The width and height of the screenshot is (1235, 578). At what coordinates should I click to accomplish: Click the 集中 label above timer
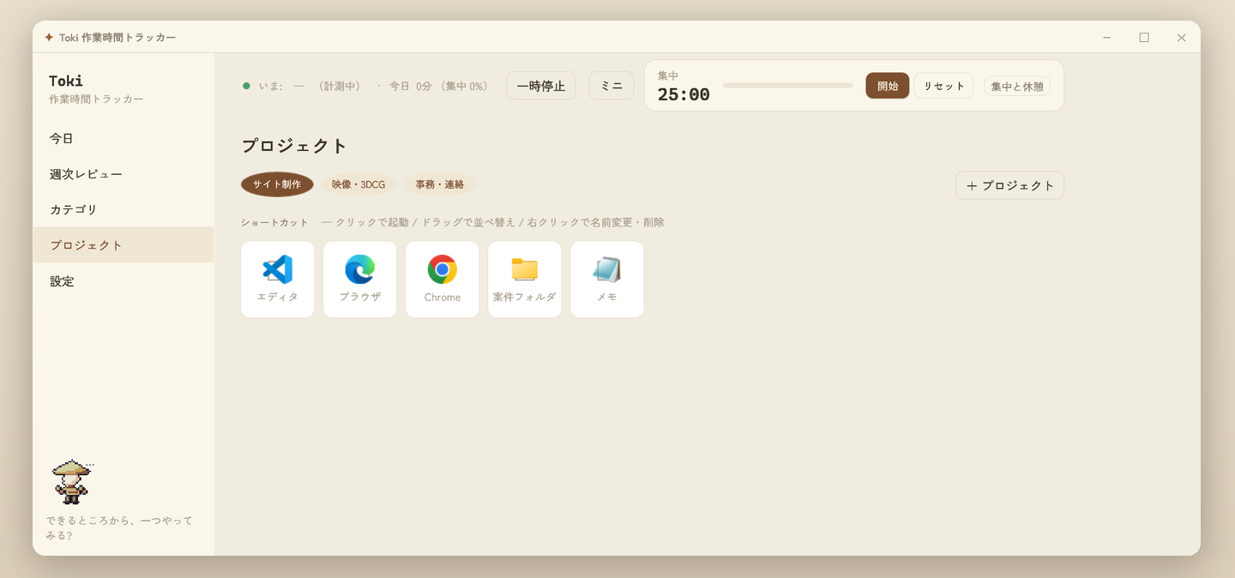[668, 75]
